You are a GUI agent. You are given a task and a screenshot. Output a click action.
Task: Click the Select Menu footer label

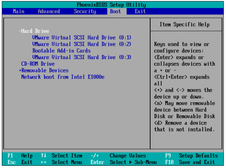[67, 162]
